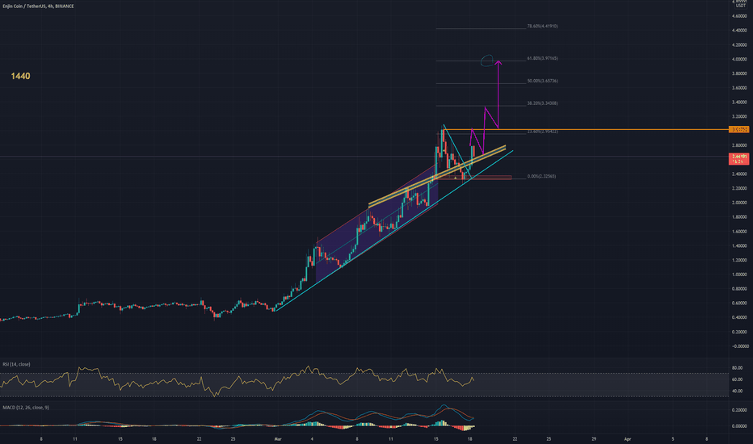The height and width of the screenshot is (444, 753).
Task: Click the USDT currency label on price axis
Action: 741,6
